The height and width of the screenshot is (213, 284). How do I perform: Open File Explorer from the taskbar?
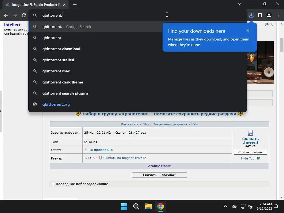[148, 206]
